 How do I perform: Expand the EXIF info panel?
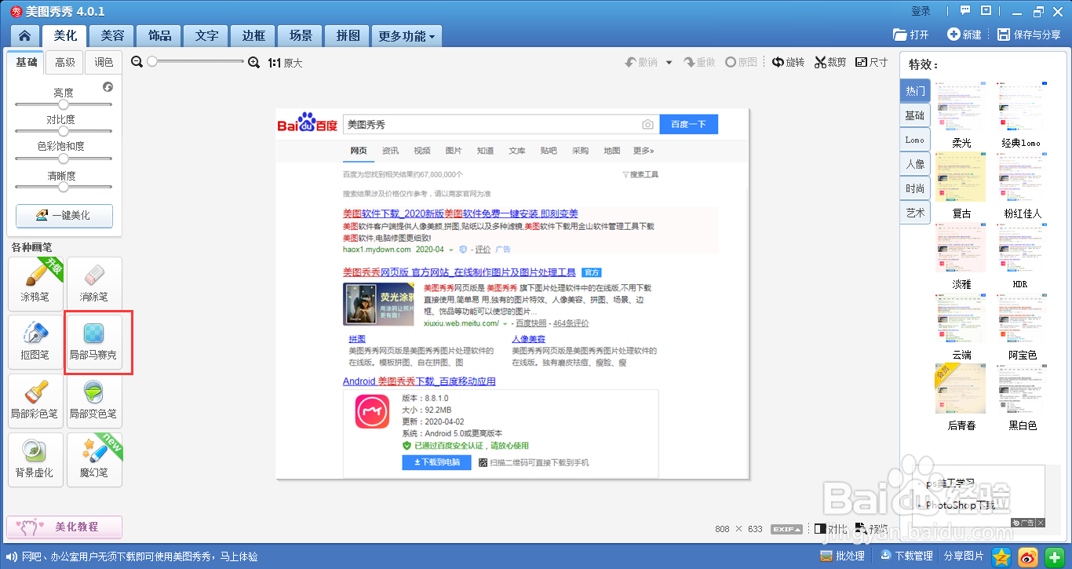pos(786,529)
